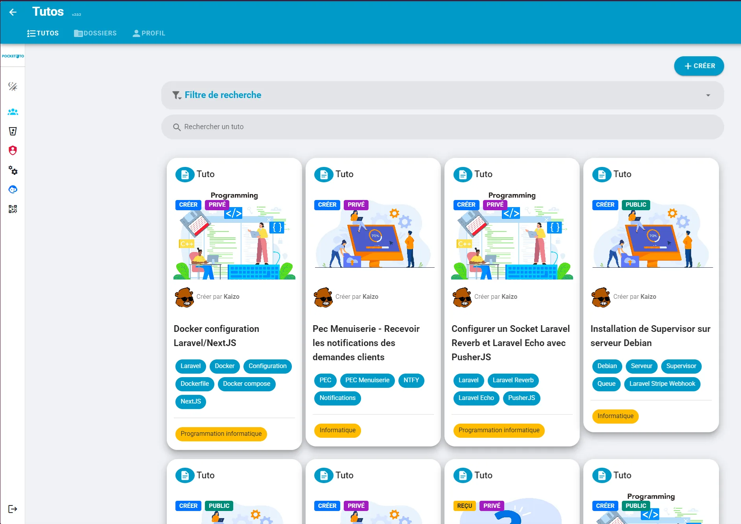The height and width of the screenshot is (524, 741).
Task: Select the Configuration tag chip
Action: pos(267,366)
